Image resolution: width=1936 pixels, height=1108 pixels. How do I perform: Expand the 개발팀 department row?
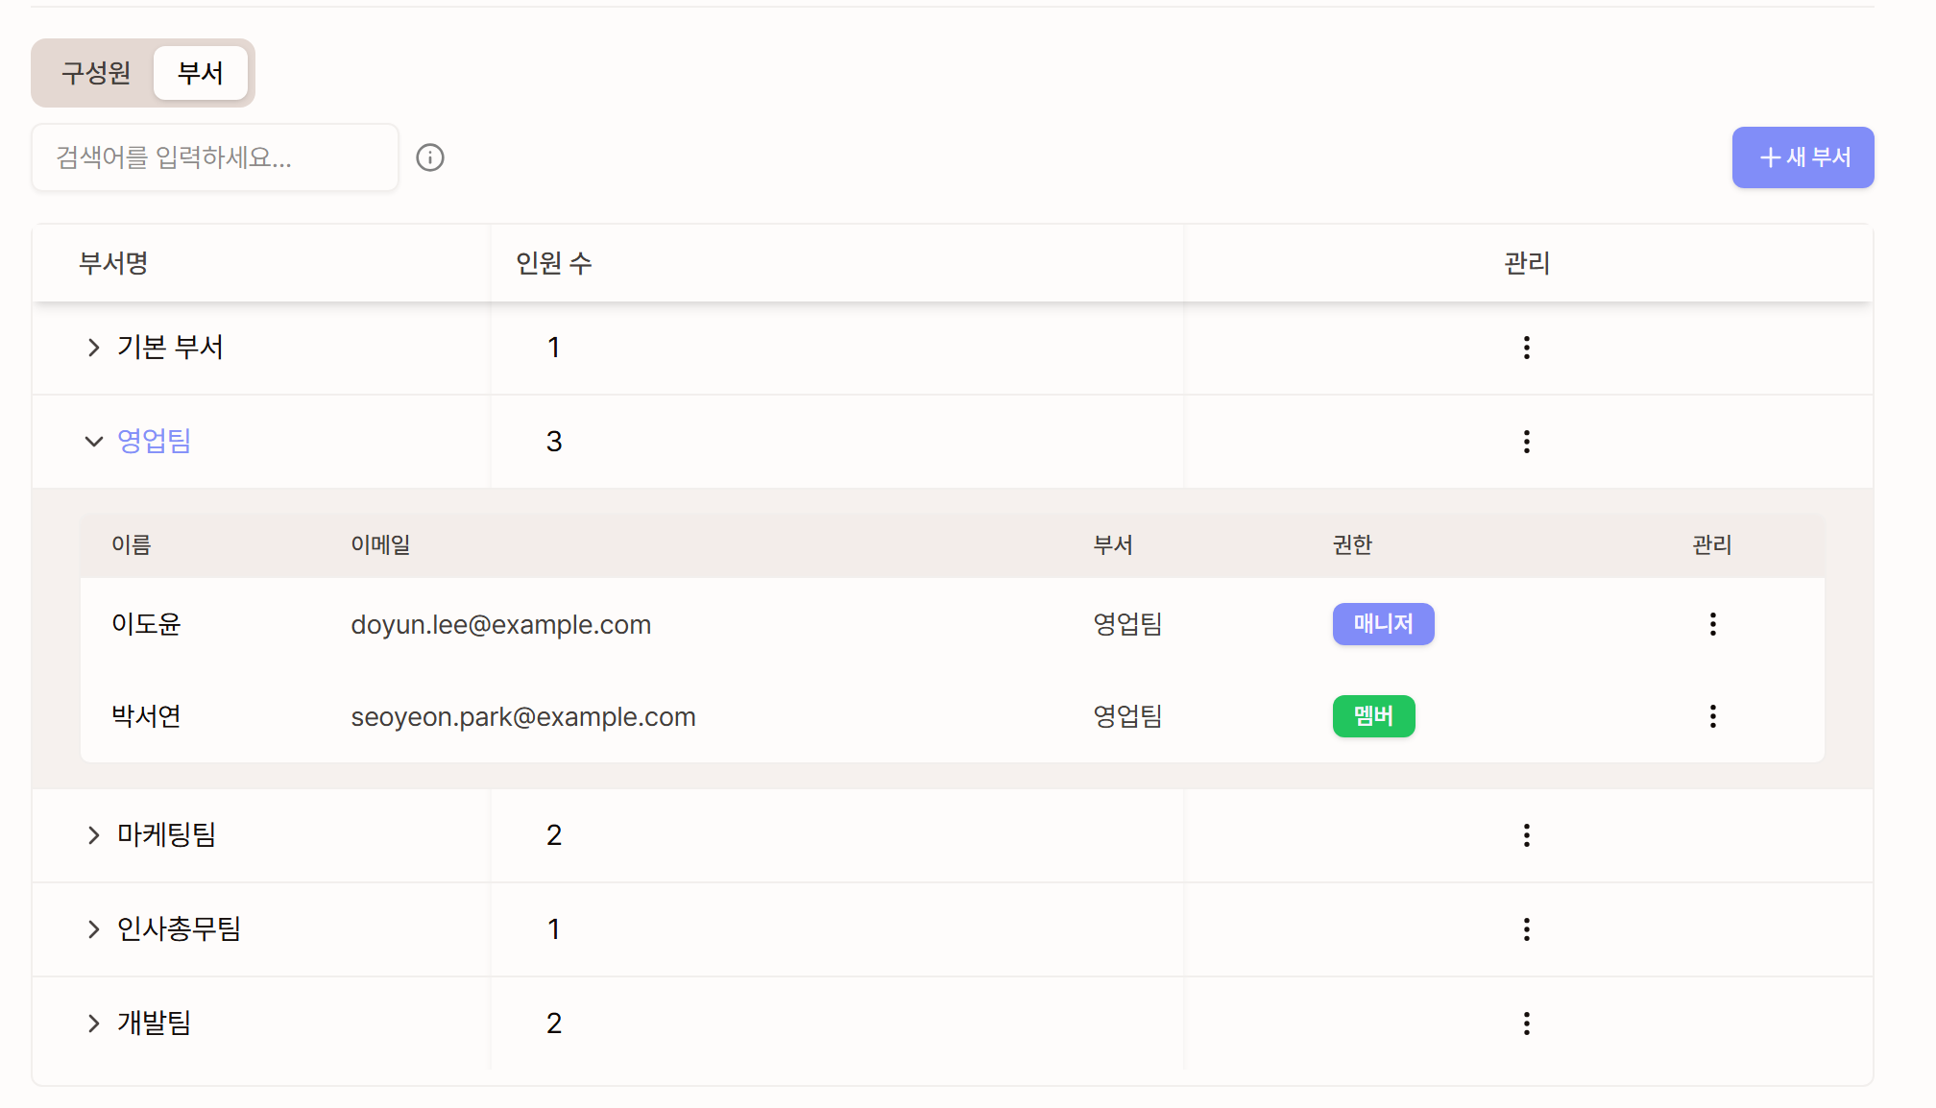[93, 1024]
